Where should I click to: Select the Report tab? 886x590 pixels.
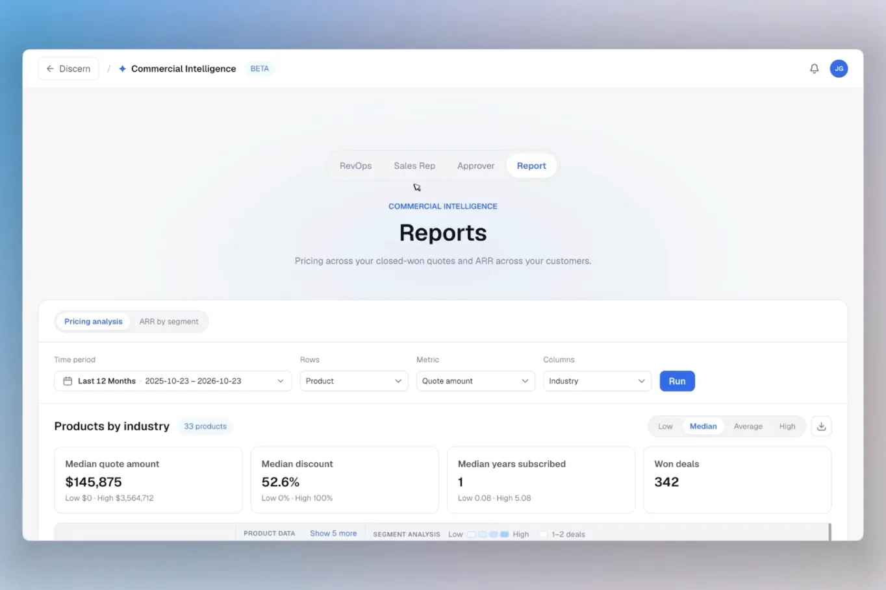531,166
